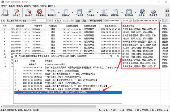Click the 全选 select-all button
The image size is (170, 112).
click(x=167, y=11)
